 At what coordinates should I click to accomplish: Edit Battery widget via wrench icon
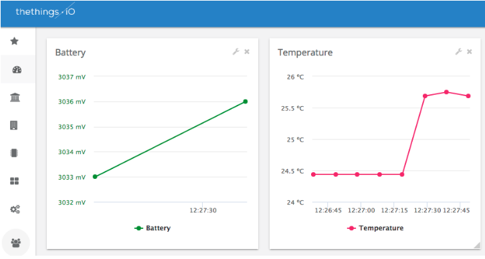pos(236,51)
